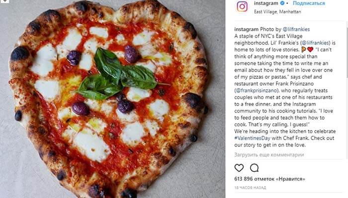Click the pizza slice emoji in caption
The height and width of the screenshot is (198, 348).
(304, 49)
